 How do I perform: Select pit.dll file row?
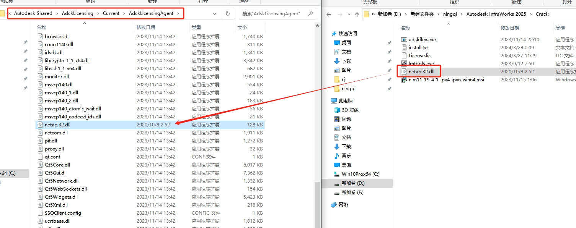pyautogui.click(x=150, y=141)
